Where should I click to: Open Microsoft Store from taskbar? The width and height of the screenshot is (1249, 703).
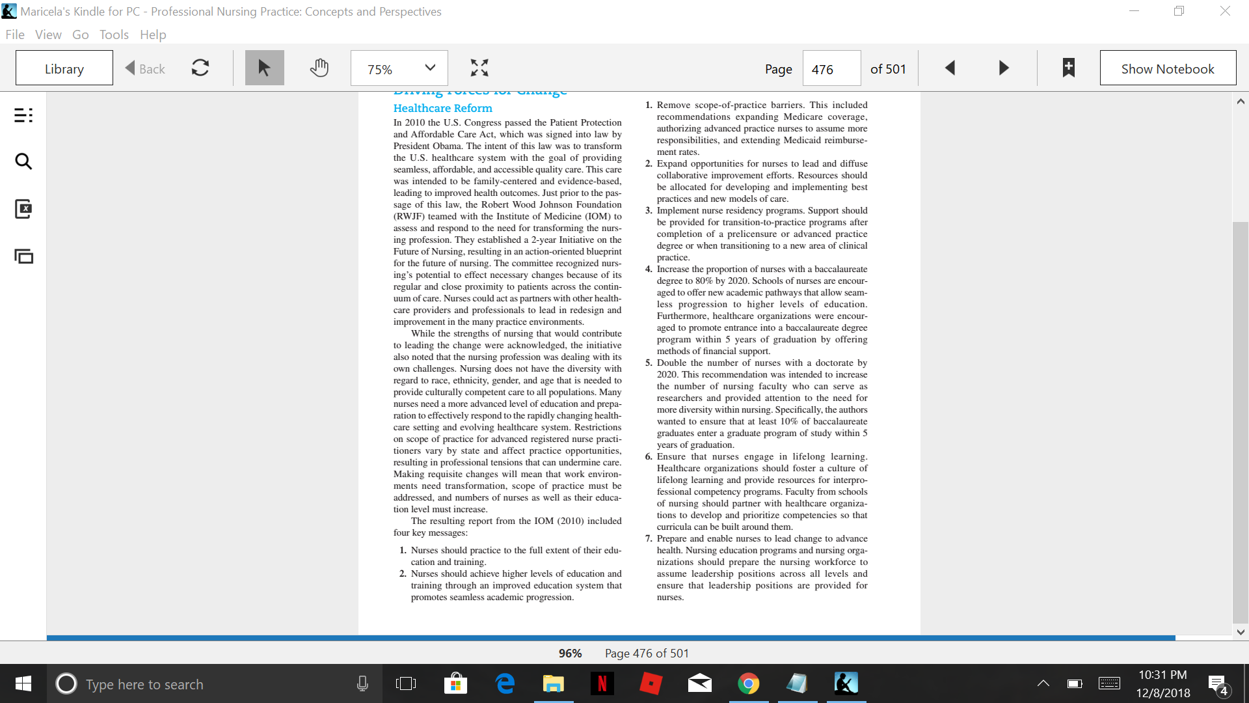tap(455, 683)
